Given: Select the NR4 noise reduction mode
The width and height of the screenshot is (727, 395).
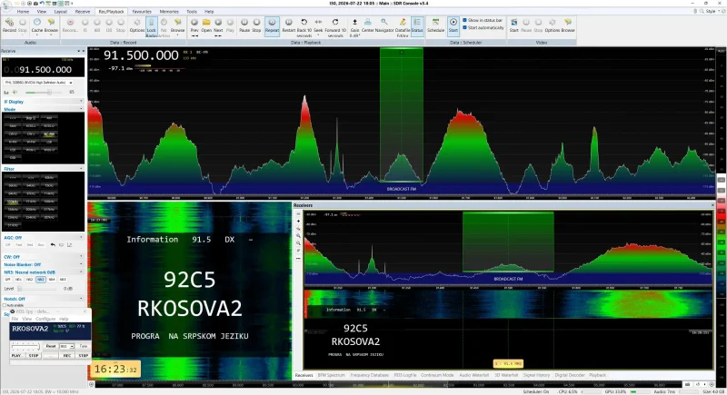Looking at the screenshot, I should tap(52, 280).
